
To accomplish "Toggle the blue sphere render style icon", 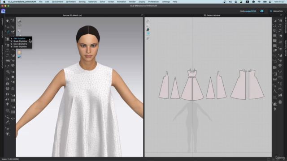I will coord(19,57).
